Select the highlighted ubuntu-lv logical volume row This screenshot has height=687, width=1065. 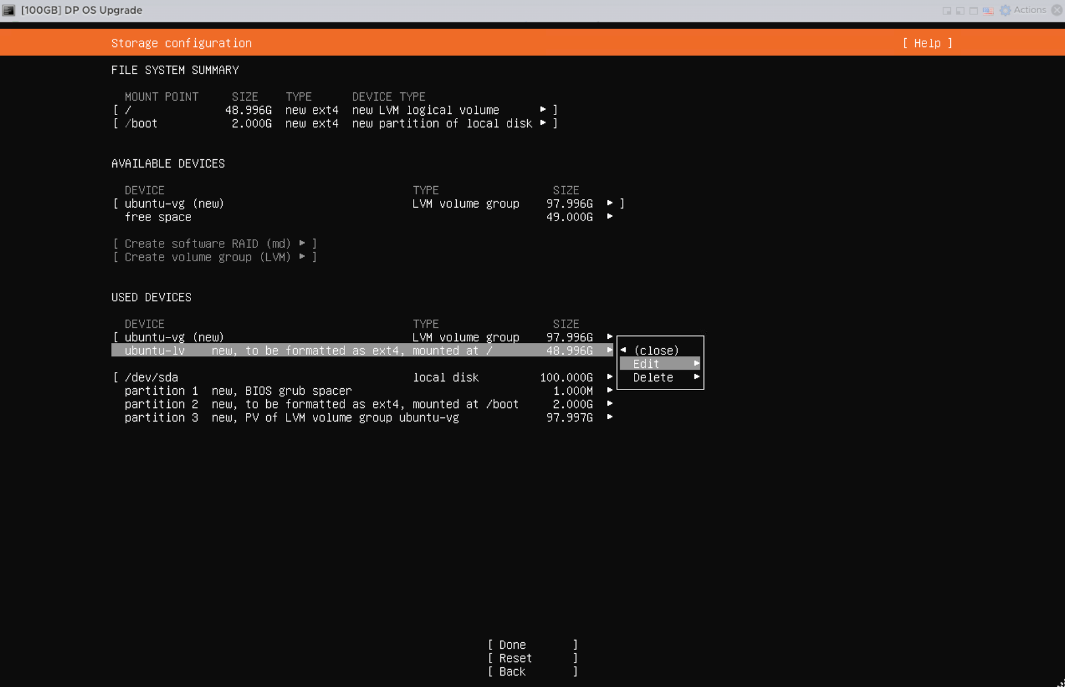362,351
